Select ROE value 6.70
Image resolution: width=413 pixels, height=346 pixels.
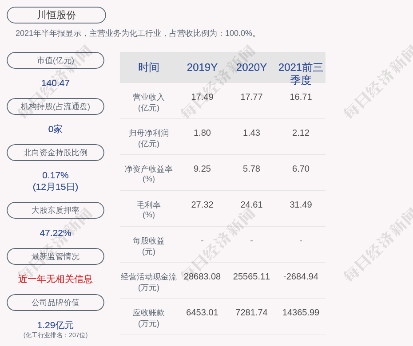pos(301,169)
